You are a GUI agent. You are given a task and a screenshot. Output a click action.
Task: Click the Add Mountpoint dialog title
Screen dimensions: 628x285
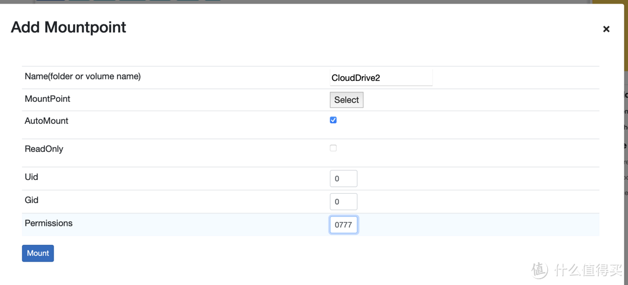pos(69,27)
